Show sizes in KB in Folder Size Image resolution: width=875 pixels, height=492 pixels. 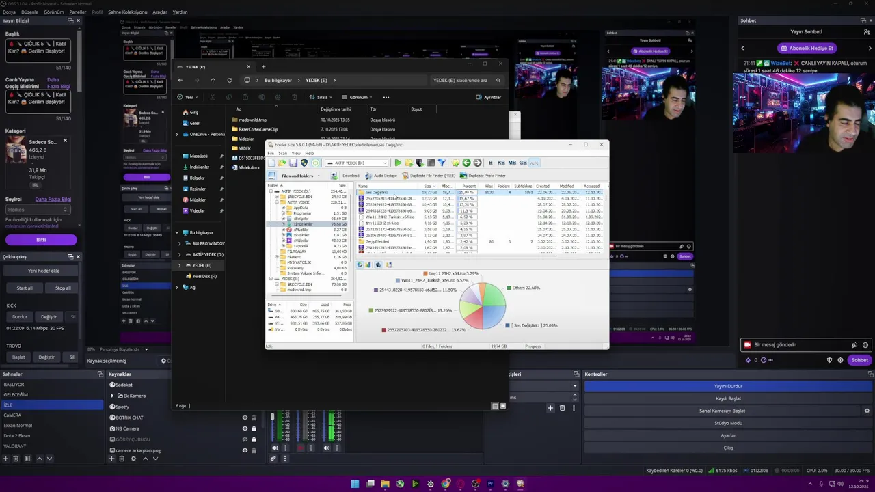[501, 163]
